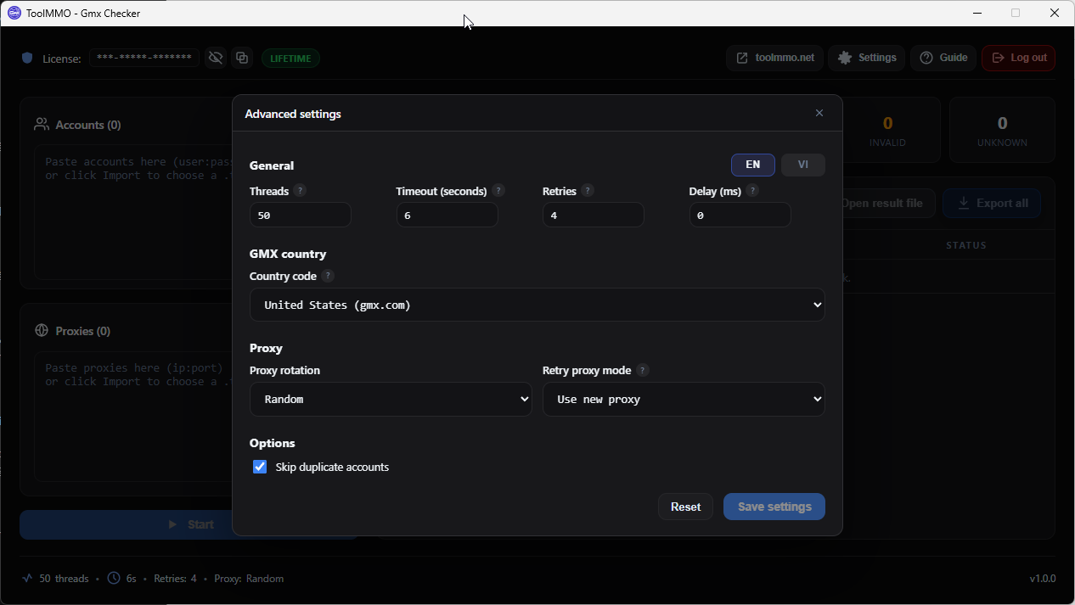Click the Delay (ms) input field
This screenshot has height=605, width=1075.
tap(740, 215)
